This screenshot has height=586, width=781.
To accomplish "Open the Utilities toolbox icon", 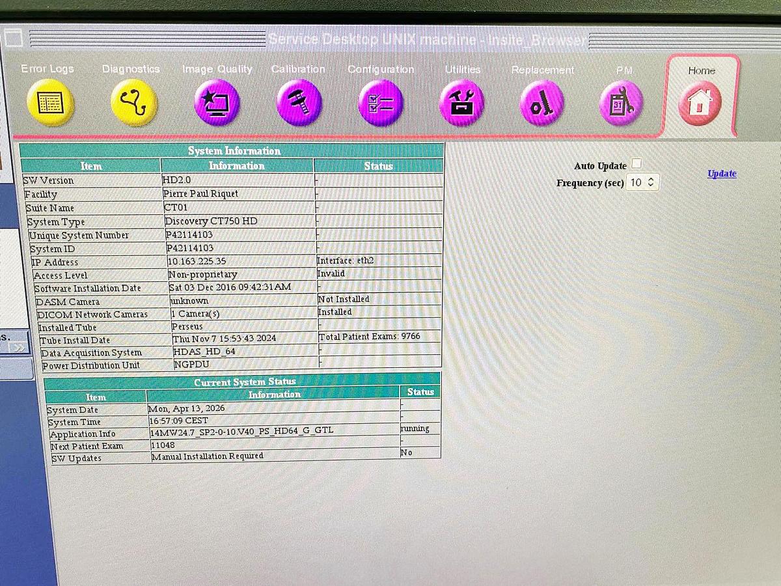I will click(462, 104).
